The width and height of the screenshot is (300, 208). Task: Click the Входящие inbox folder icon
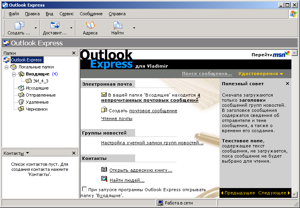pos(21,74)
